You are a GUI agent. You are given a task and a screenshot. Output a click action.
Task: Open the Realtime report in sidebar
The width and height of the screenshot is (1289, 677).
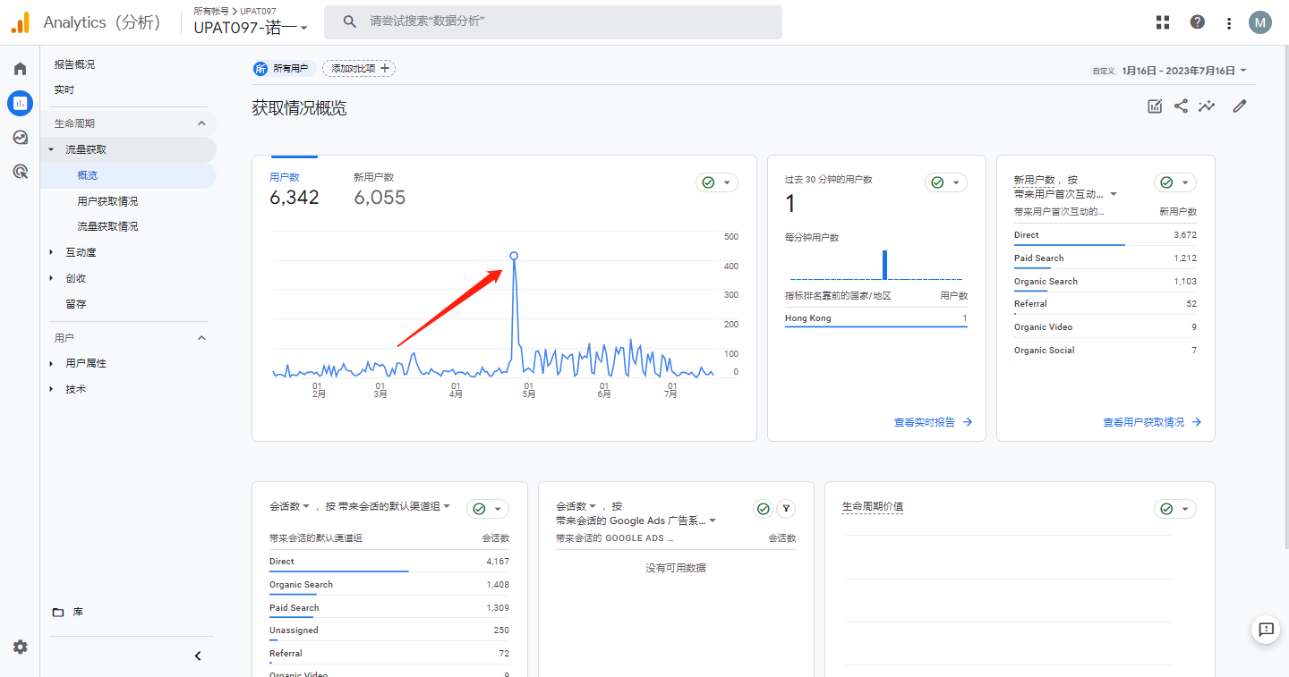coord(64,89)
